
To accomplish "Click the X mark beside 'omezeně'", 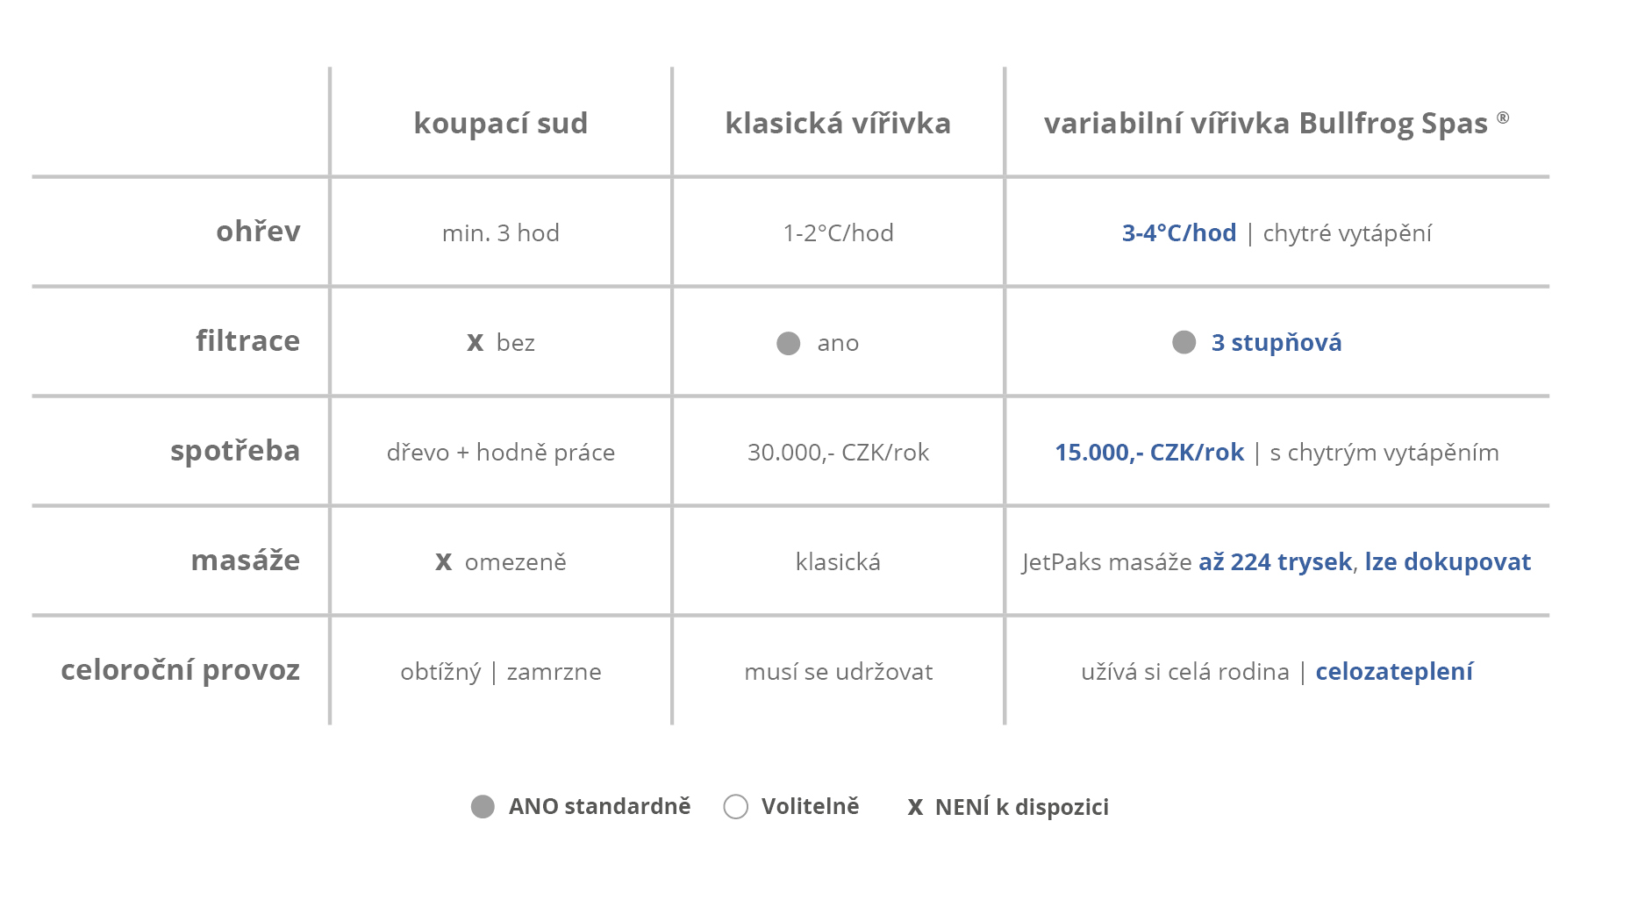I will click(444, 562).
